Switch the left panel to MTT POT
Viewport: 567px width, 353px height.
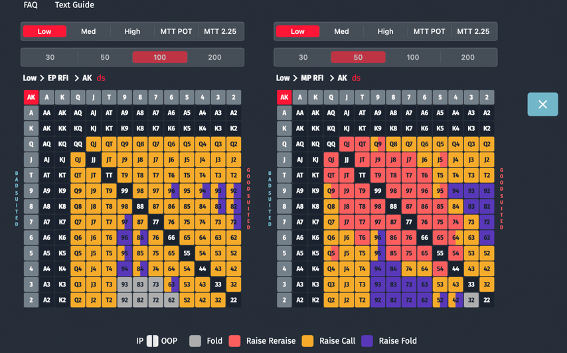coord(176,31)
